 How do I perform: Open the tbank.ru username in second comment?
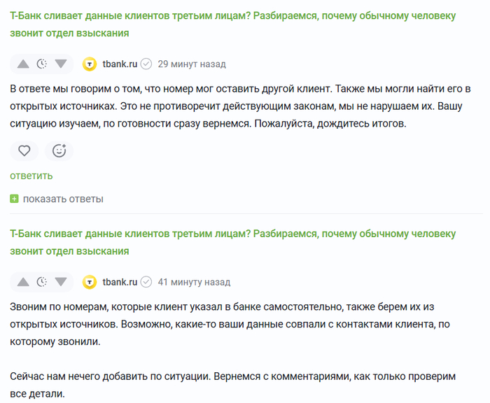click(x=120, y=282)
